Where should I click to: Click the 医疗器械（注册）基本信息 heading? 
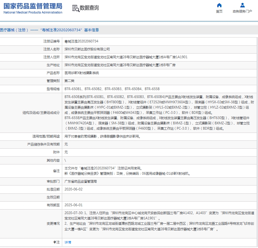tap(49, 30)
